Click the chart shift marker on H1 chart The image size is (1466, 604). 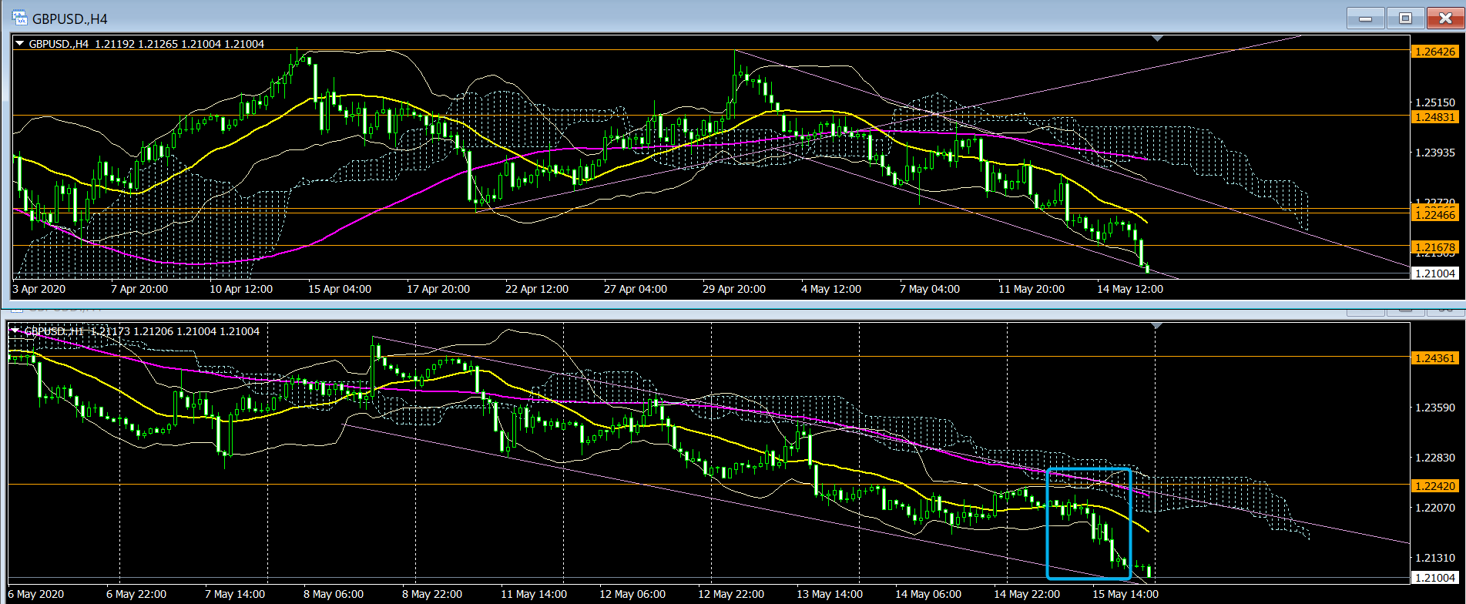click(1155, 327)
